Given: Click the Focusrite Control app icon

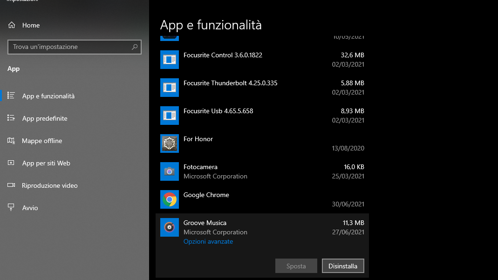Looking at the screenshot, I should (x=170, y=60).
